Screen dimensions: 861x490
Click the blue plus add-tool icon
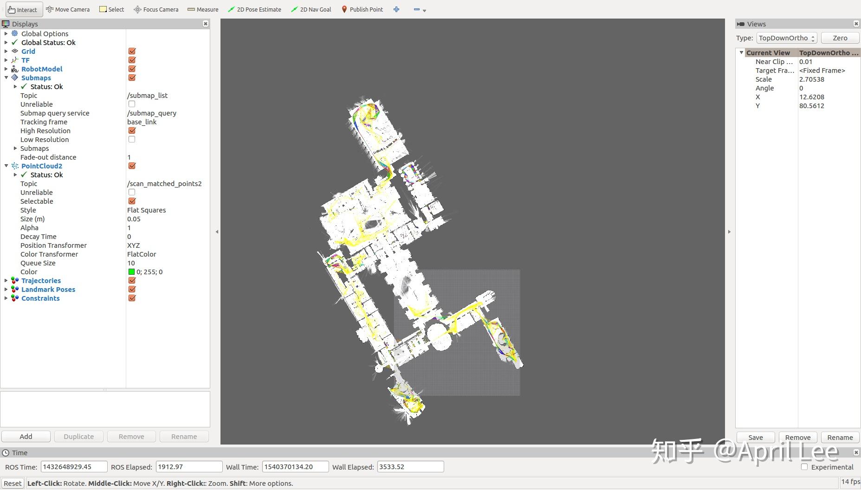[x=396, y=9]
